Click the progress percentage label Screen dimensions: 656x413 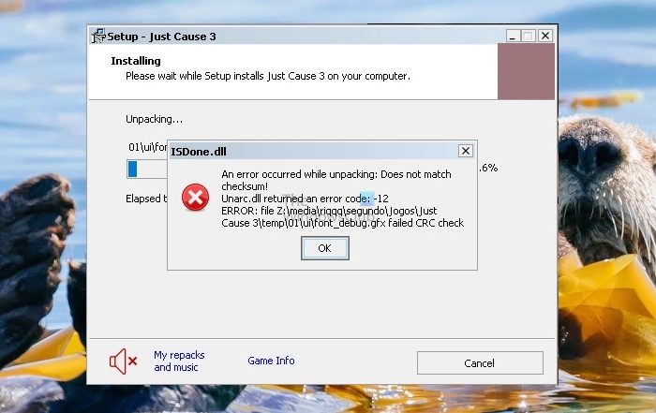point(488,168)
